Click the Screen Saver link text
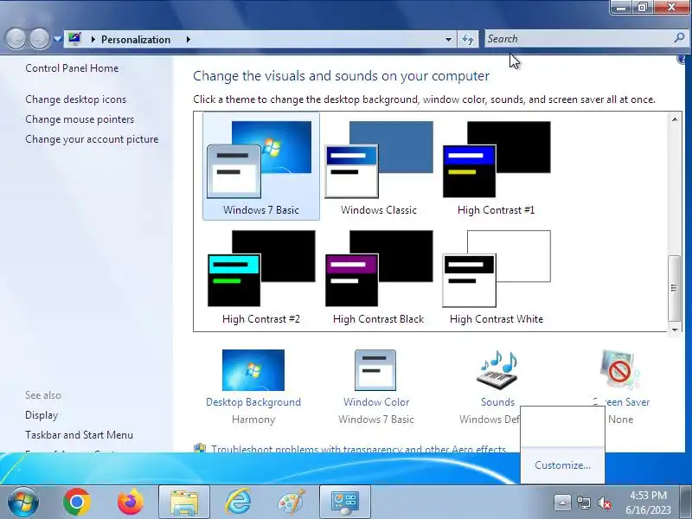 (621, 402)
